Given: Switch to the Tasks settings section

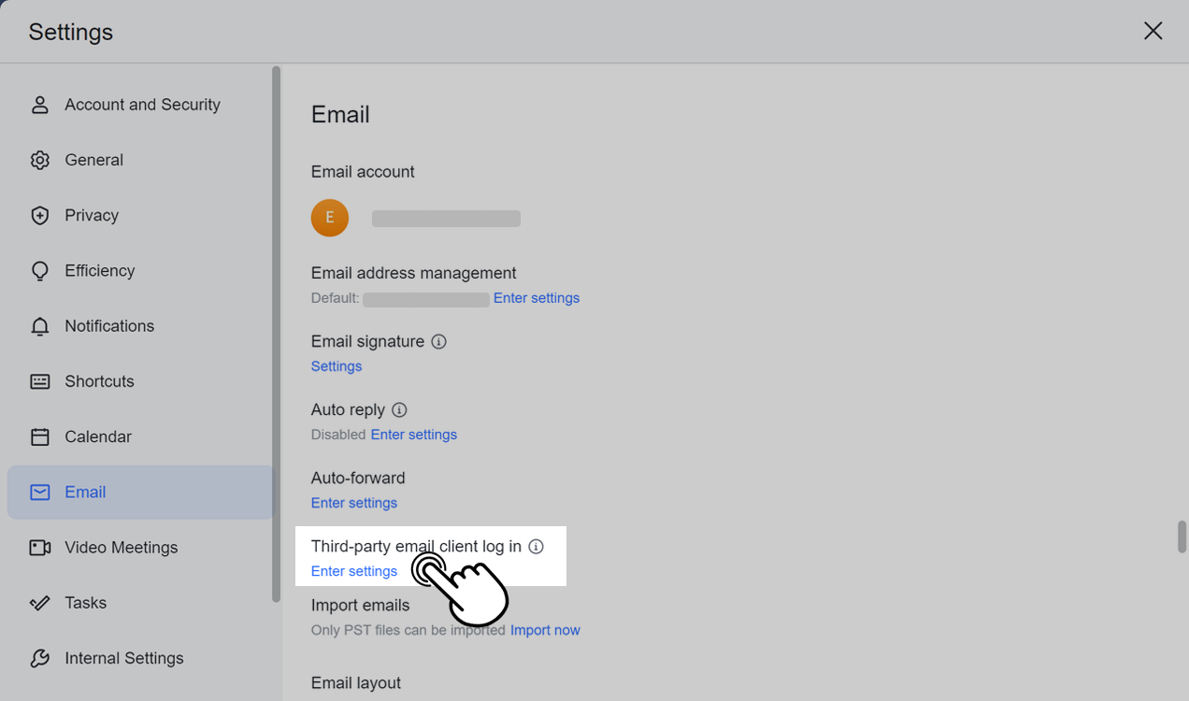Looking at the screenshot, I should [x=85, y=603].
